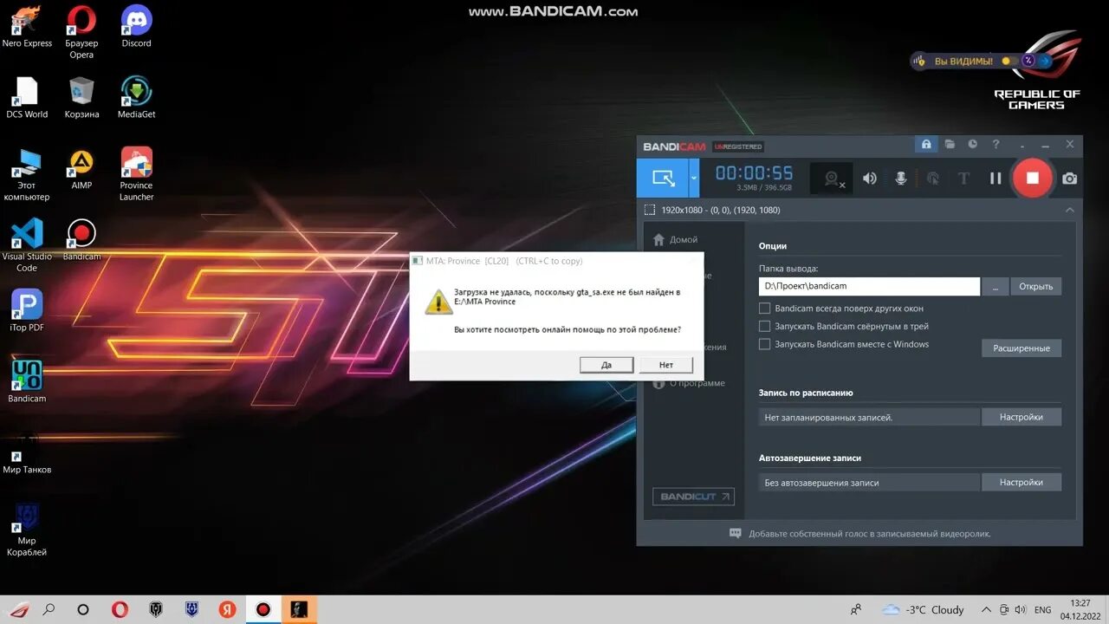
Task: Select the red-dot Bandicam desktop icon
Action: click(x=81, y=239)
